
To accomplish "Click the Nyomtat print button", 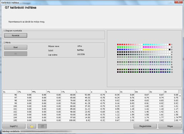I will coord(16,35).
